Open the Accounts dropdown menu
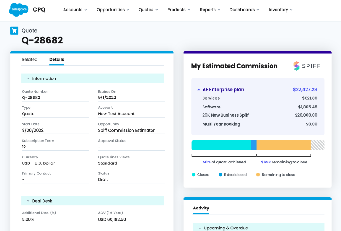The image size is (341, 231). click(75, 10)
